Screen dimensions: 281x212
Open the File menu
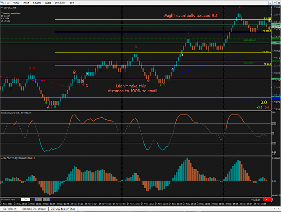point(7,3)
